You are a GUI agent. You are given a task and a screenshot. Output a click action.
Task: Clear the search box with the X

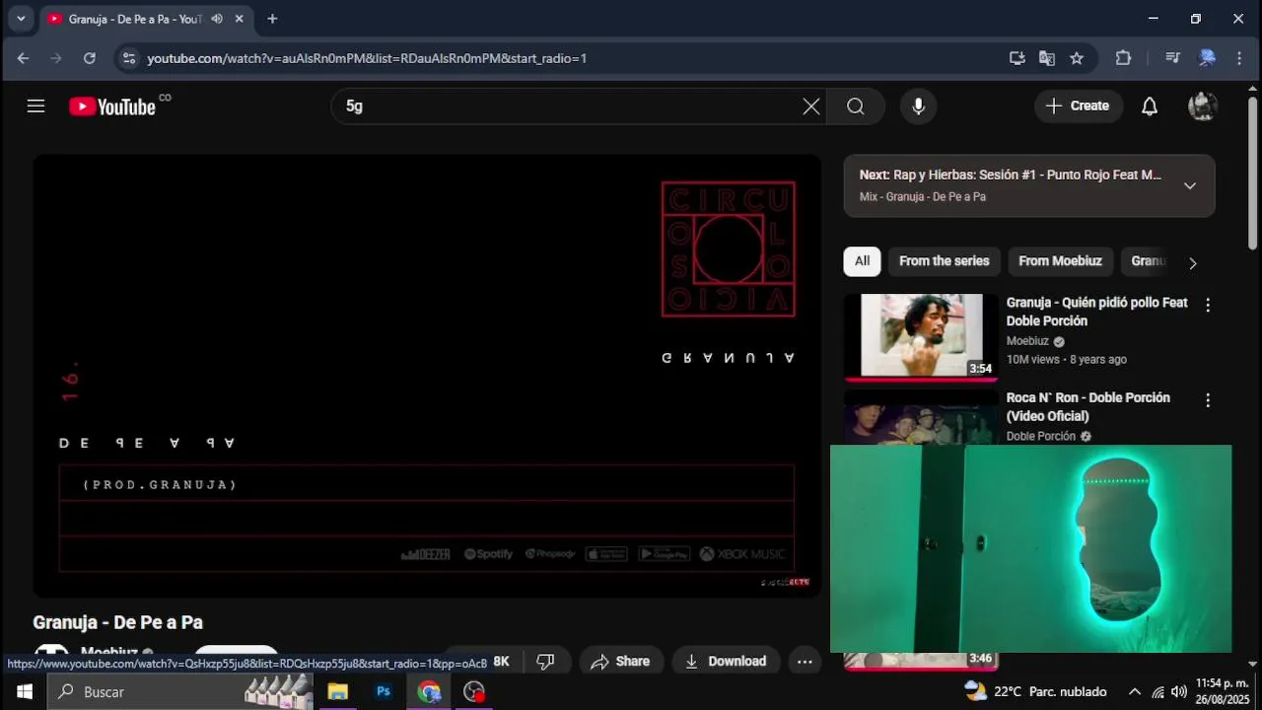point(811,106)
